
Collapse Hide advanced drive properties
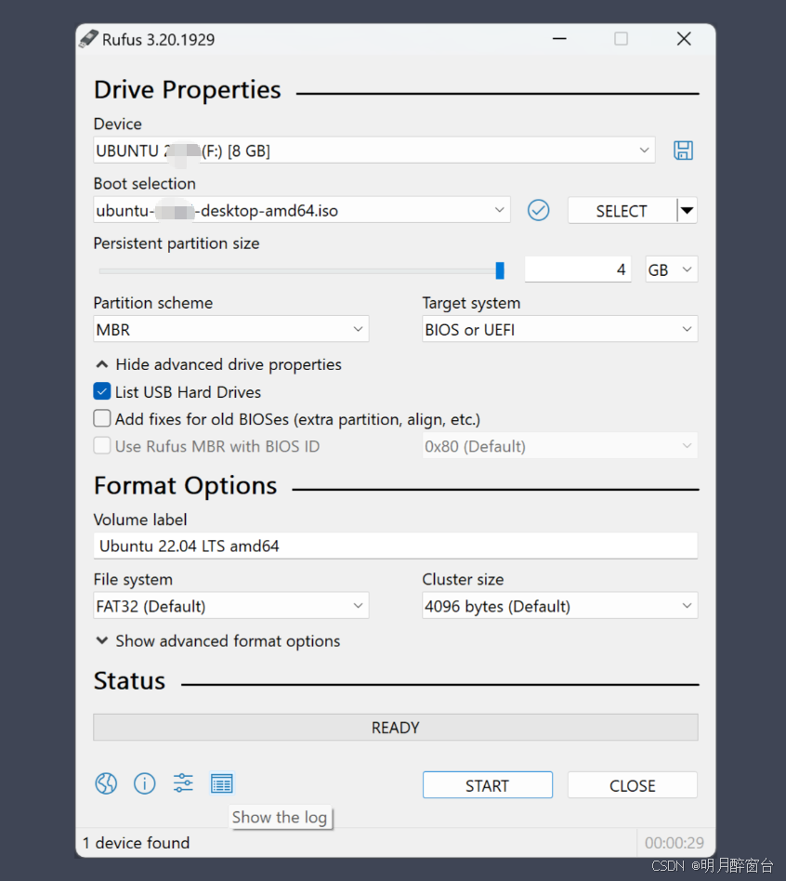[x=218, y=364]
